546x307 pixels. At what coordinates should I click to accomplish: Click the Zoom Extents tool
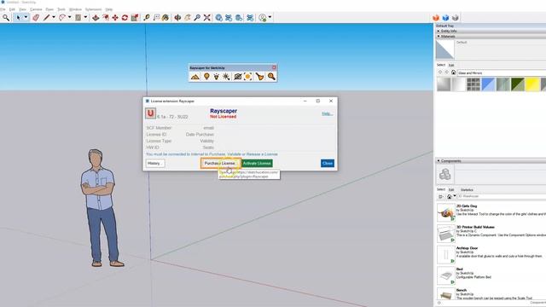tap(207, 17)
